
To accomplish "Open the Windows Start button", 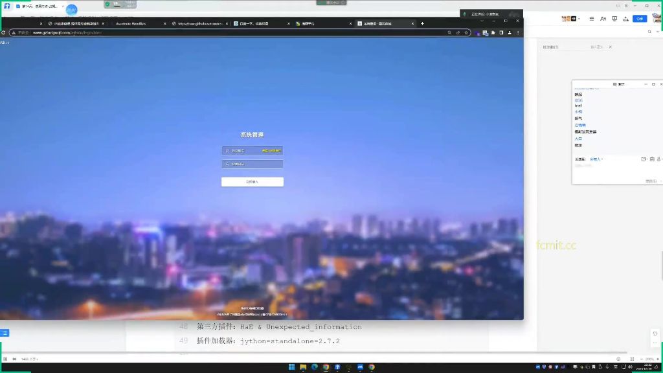I will 292,367.
